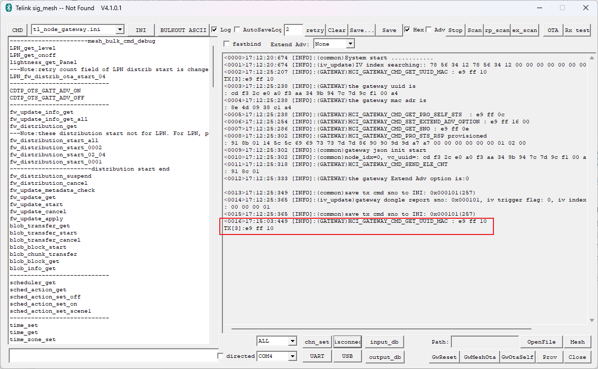The height and width of the screenshot is (369, 598).
Task: Click the GwReset button
Action: (x=444, y=357)
